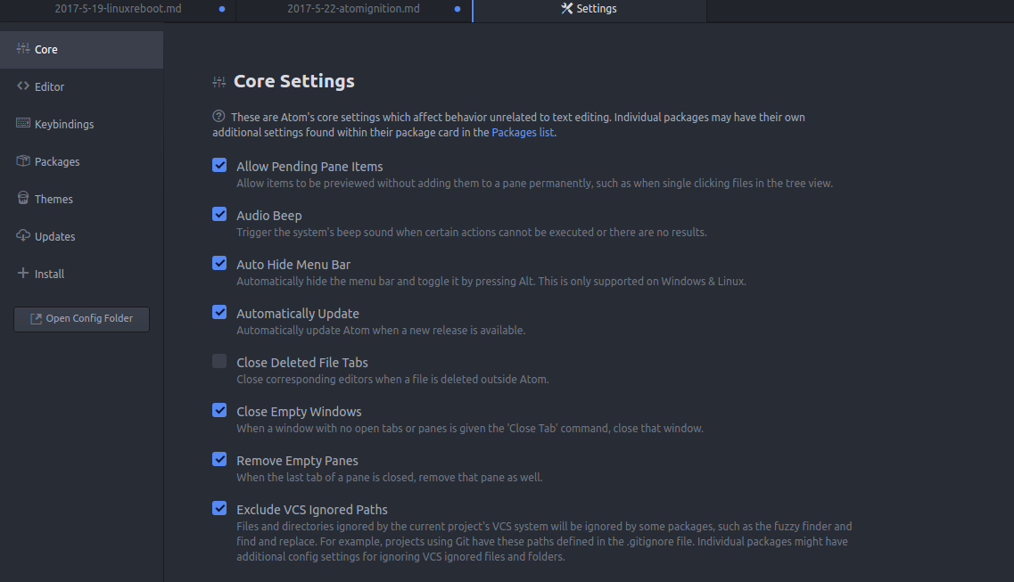
Task: Click the sliders icon beside Core Settings heading
Action: point(219,82)
